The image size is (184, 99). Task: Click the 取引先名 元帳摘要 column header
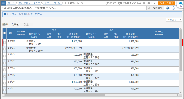159,33
